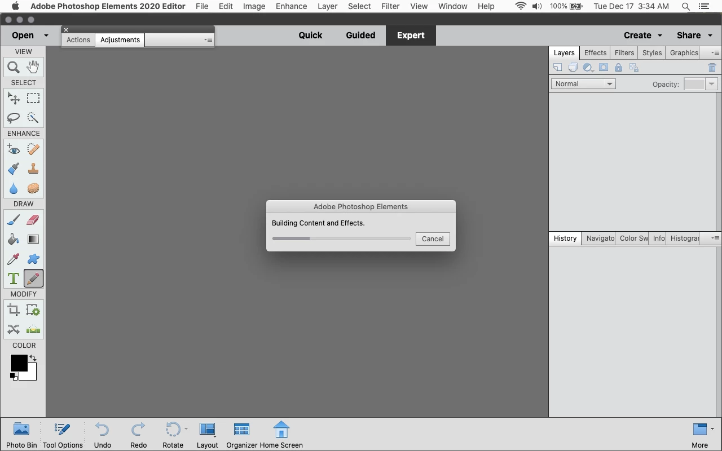
Task: Click the create new group icon
Action: (573, 68)
